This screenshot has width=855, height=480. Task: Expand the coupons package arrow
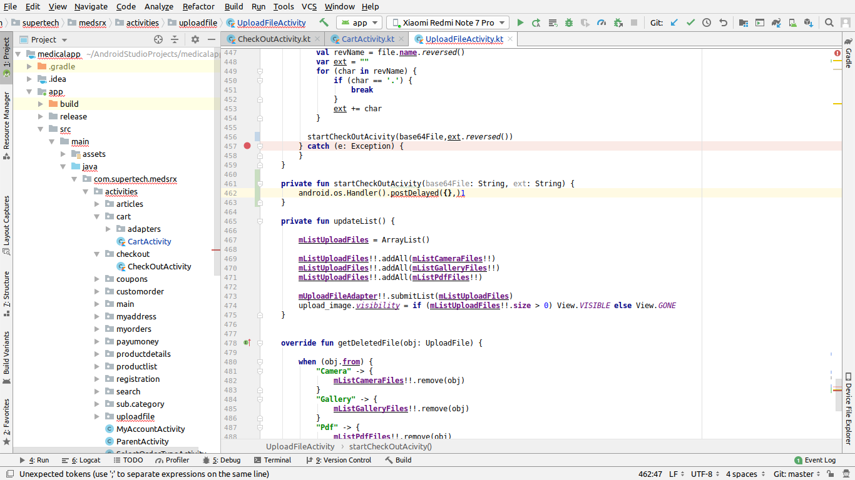tap(97, 279)
